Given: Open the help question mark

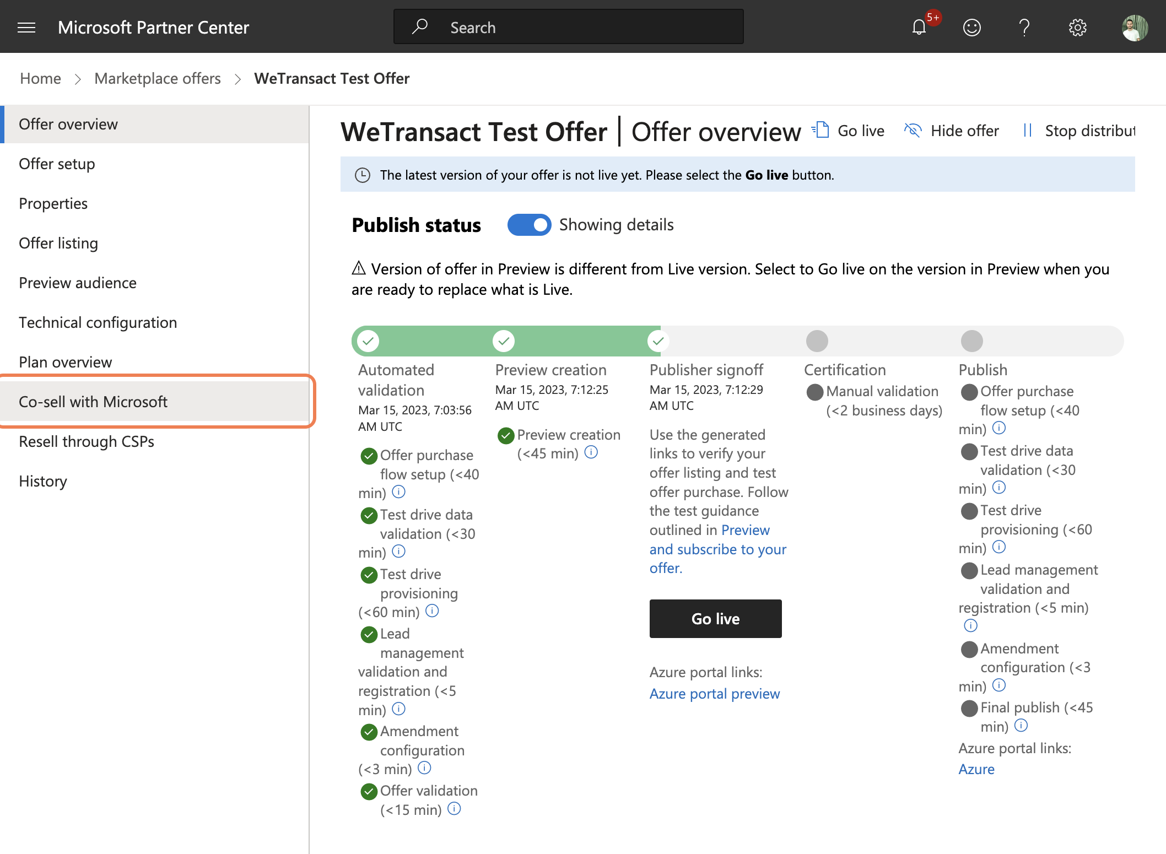Looking at the screenshot, I should coord(1024,28).
